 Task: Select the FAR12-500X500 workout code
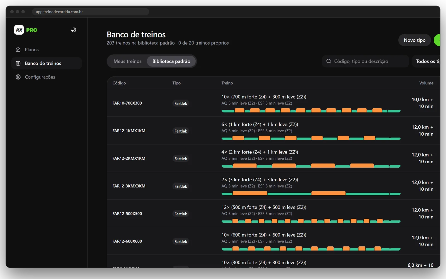(x=127, y=214)
